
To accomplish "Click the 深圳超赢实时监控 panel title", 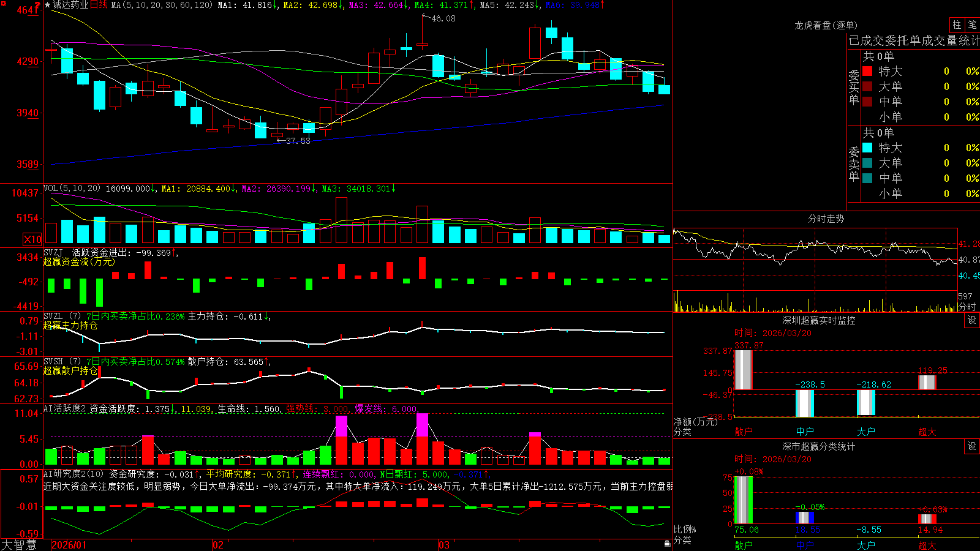I will pyautogui.click(x=819, y=320).
